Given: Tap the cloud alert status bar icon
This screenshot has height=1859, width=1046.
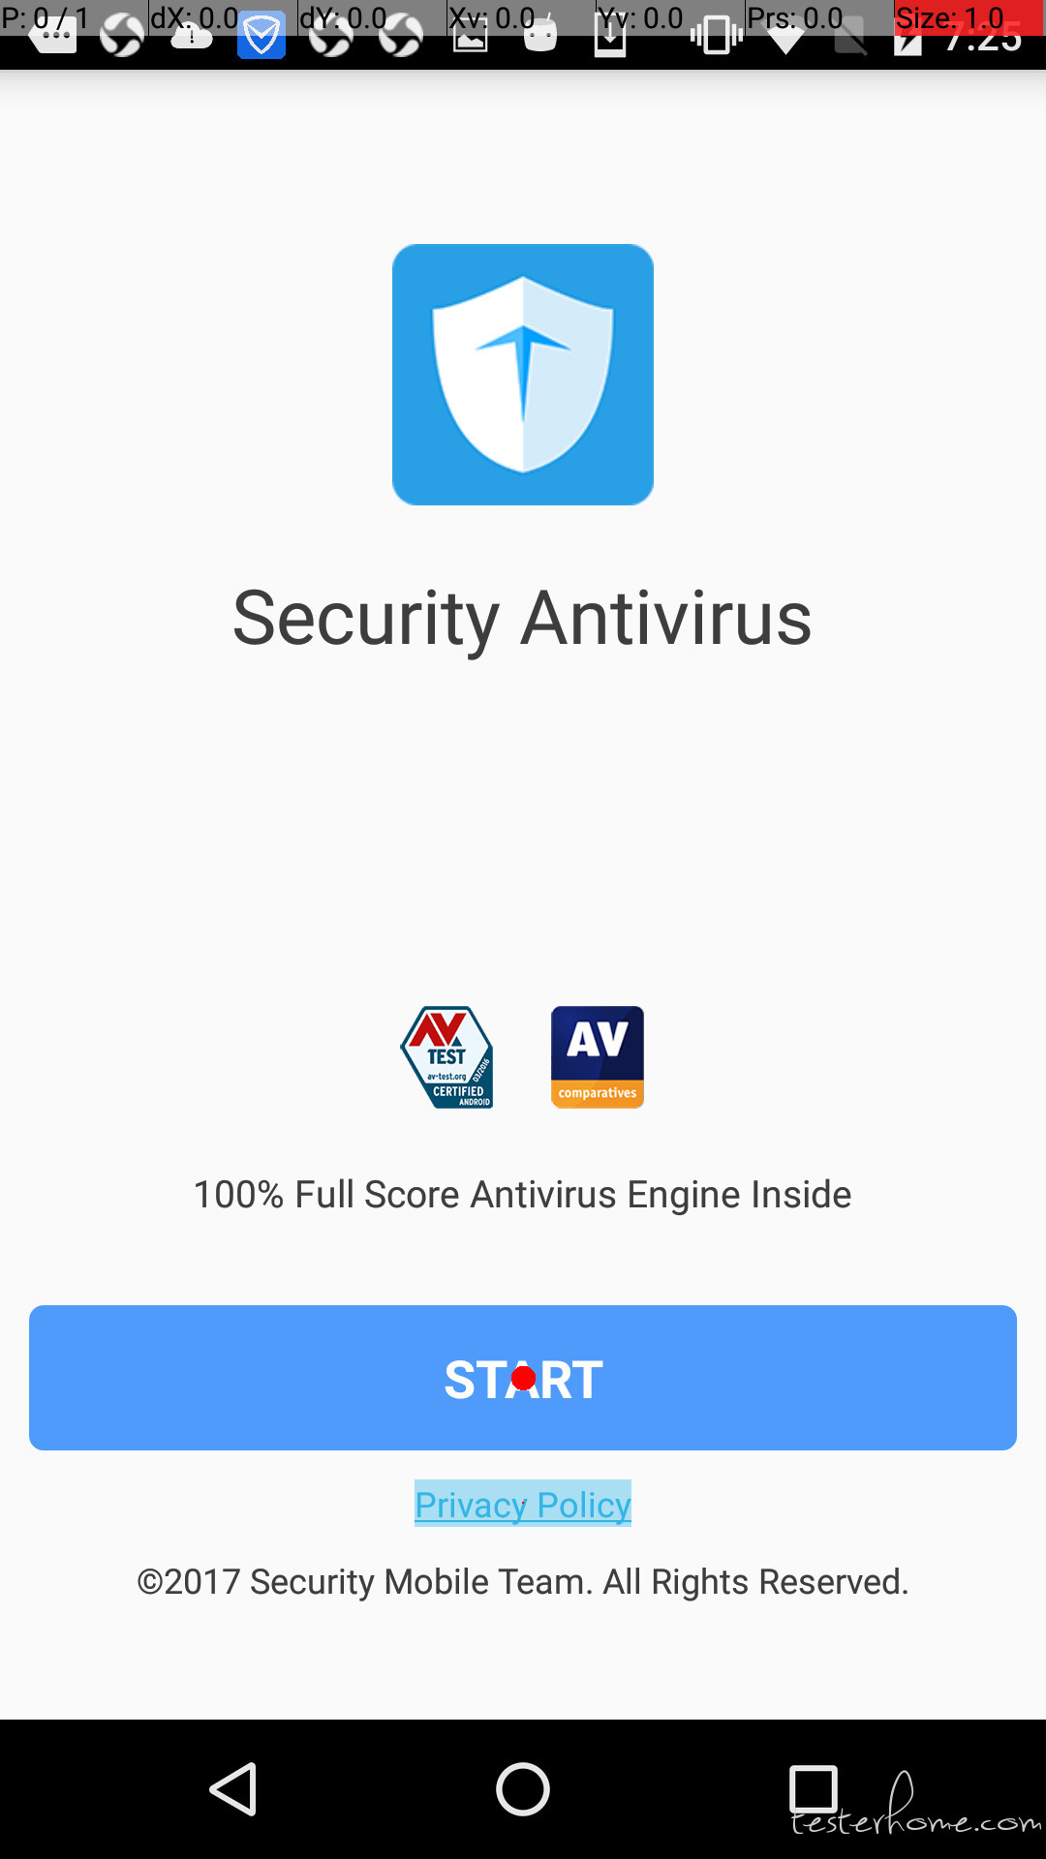Looking at the screenshot, I should point(192,36).
